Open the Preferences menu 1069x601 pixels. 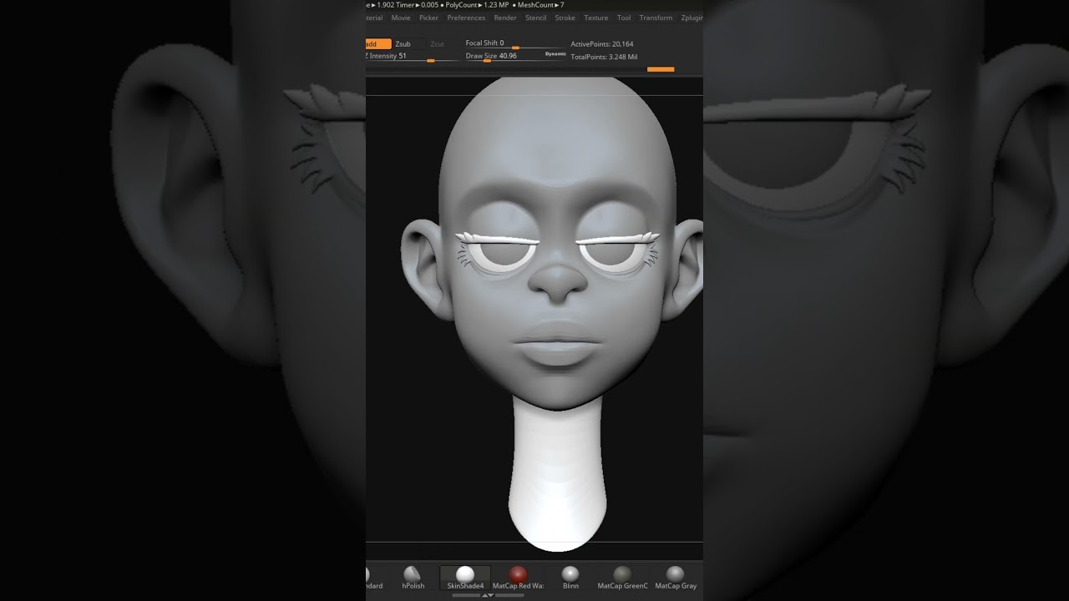coord(466,18)
